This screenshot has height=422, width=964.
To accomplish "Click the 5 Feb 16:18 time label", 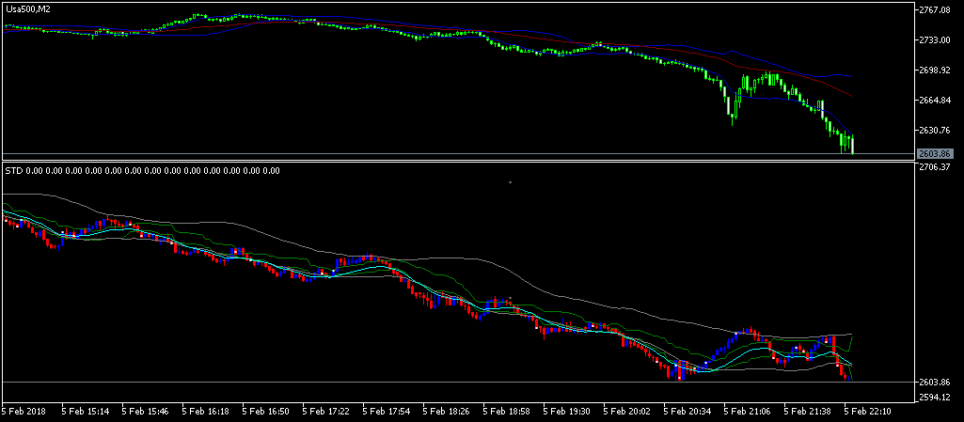I will 203,410.
